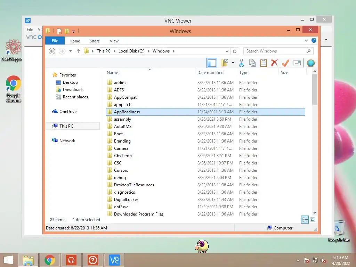The width and height of the screenshot is (356, 267).
Task: Open address bar history dropdown
Action: tap(227, 51)
